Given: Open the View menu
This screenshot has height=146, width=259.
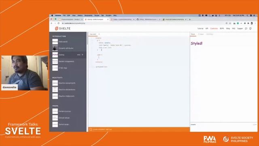Looking at the screenshot, I should coord(74,15).
